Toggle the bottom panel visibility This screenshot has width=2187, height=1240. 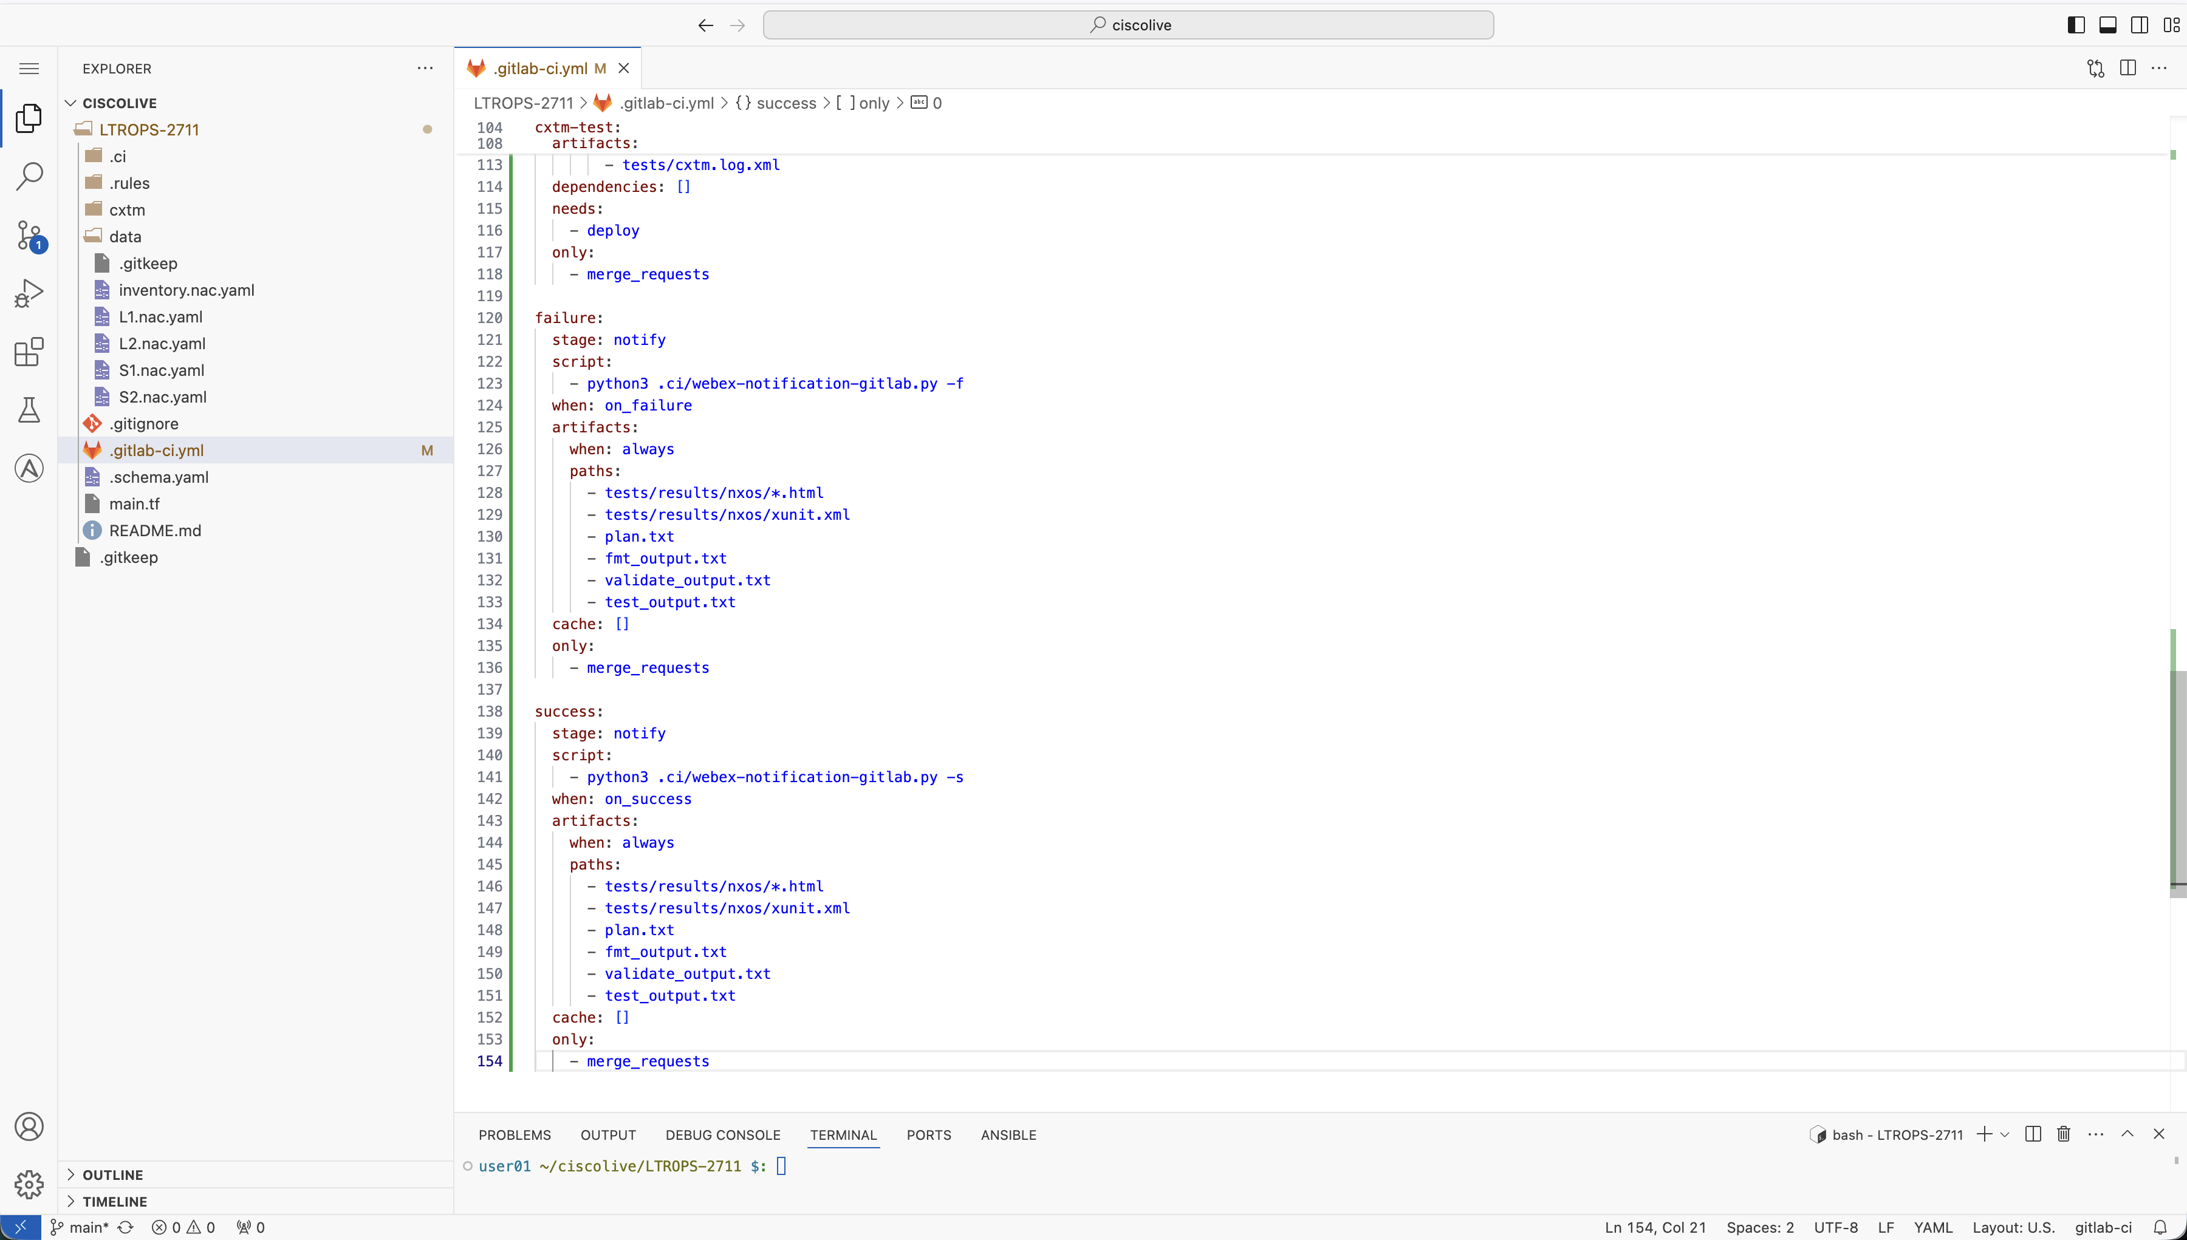pos(2108,25)
